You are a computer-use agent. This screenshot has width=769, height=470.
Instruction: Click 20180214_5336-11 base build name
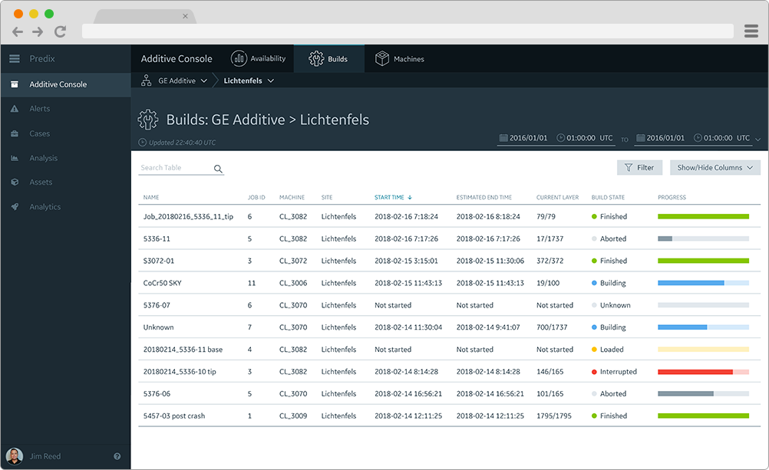pos(183,350)
